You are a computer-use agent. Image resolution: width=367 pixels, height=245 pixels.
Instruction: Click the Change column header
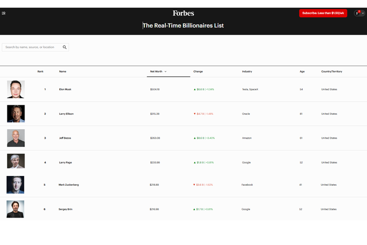pyautogui.click(x=198, y=72)
